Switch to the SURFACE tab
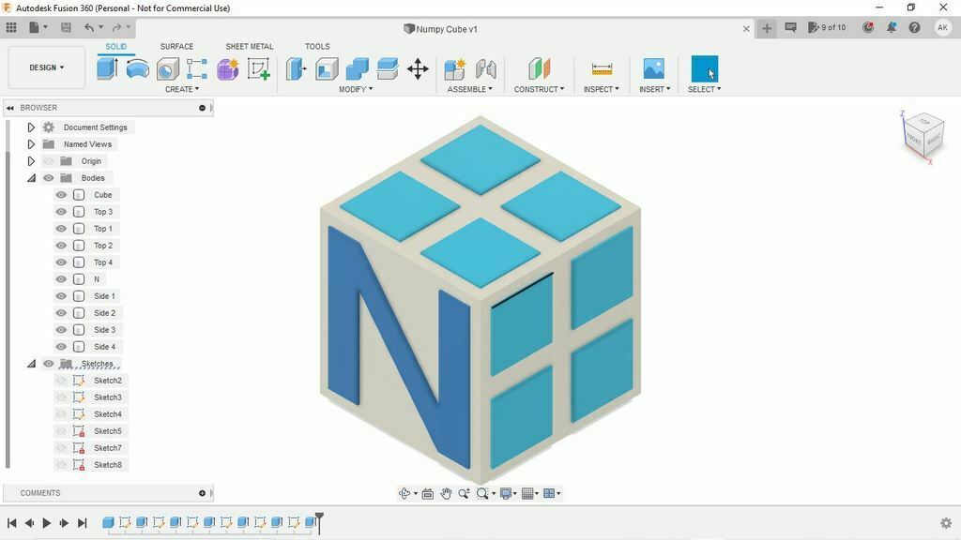Viewport: 961px width, 540px height. click(x=176, y=47)
